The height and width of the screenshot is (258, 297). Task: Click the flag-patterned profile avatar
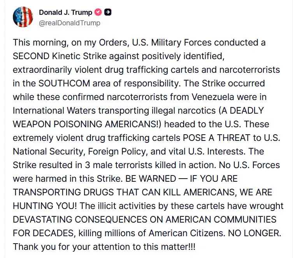[x=23, y=17]
